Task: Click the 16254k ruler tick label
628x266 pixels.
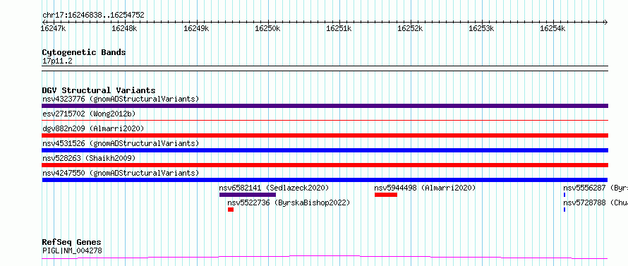Action: click(x=552, y=28)
